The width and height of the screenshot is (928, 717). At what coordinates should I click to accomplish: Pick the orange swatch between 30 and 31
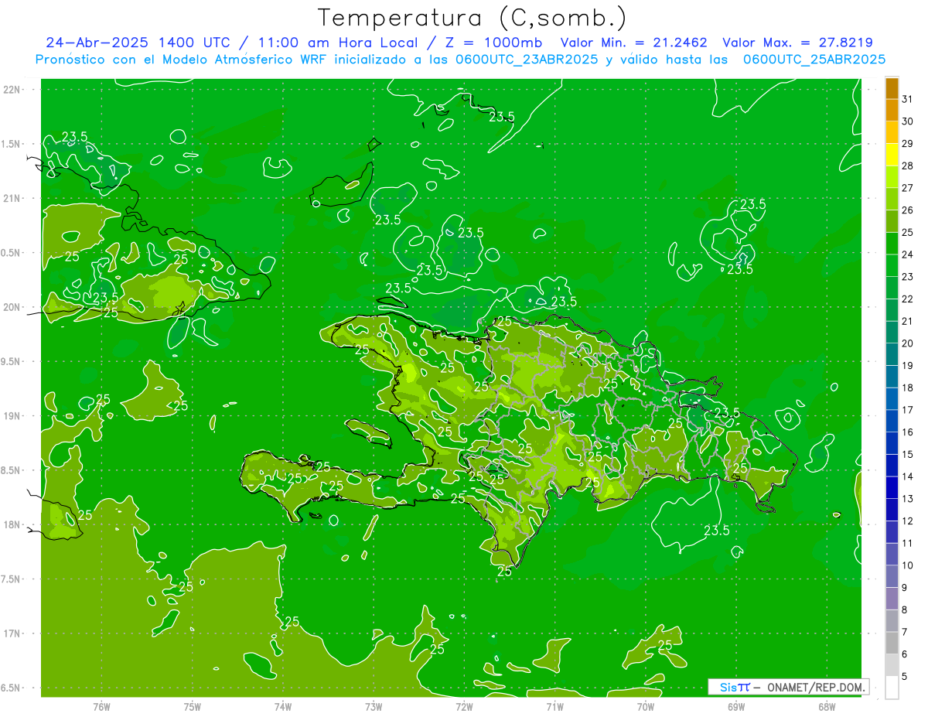892,110
